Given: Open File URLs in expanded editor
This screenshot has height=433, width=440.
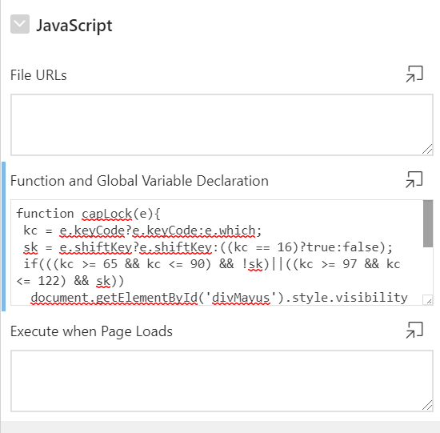Looking at the screenshot, I should coord(414,74).
